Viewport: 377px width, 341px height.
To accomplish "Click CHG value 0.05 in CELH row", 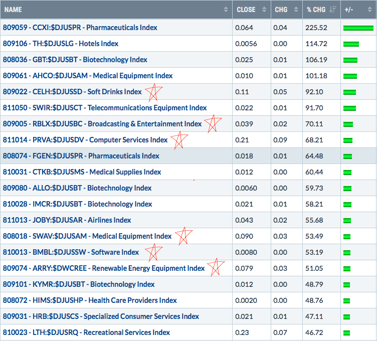I will pos(280,92).
